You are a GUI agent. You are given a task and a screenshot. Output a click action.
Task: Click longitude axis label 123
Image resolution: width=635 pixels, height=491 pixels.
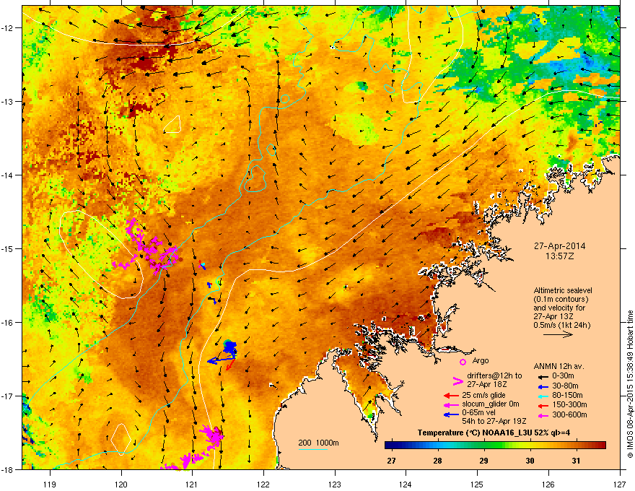335,484
